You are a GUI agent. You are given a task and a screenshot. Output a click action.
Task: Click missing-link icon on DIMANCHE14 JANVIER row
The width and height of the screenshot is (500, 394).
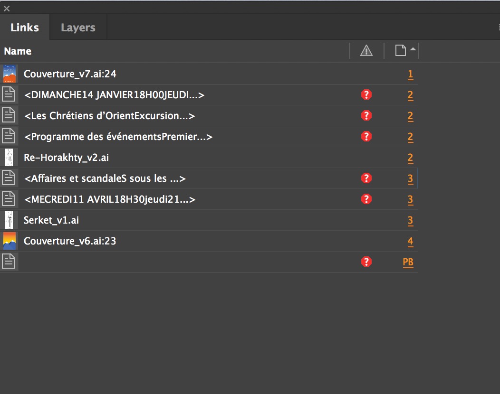coord(366,94)
